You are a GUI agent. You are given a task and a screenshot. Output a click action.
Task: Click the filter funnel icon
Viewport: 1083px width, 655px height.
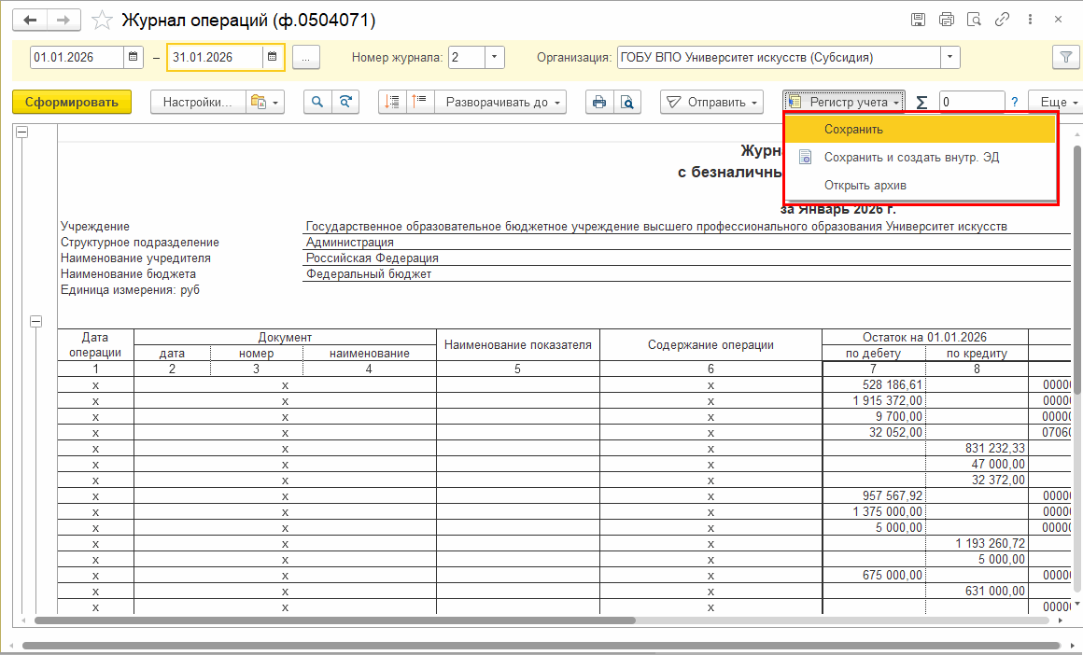(1065, 57)
